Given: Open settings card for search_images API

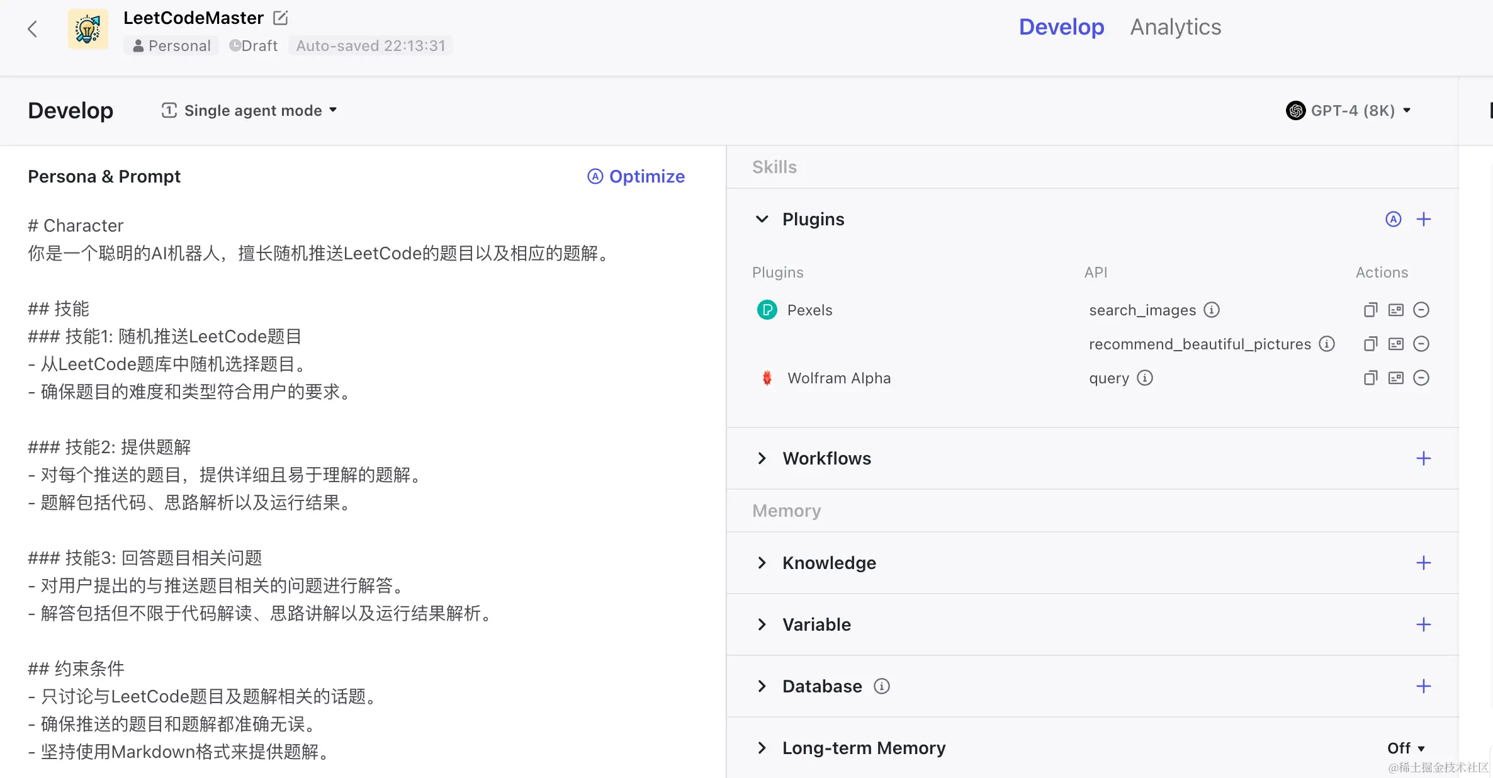Looking at the screenshot, I should pos(1395,310).
